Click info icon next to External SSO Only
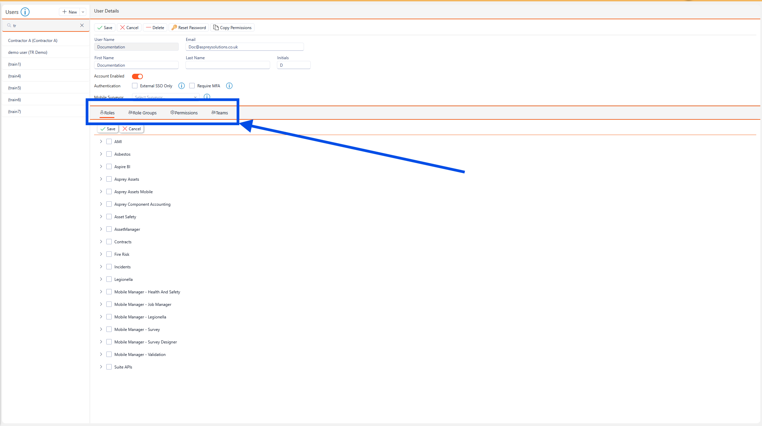This screenshot has height=426, width=762. [x=181, y=86]
